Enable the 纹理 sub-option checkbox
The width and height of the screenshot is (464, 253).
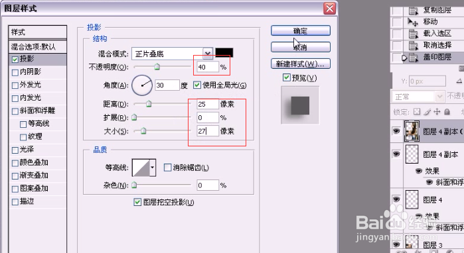pos(23,137)
